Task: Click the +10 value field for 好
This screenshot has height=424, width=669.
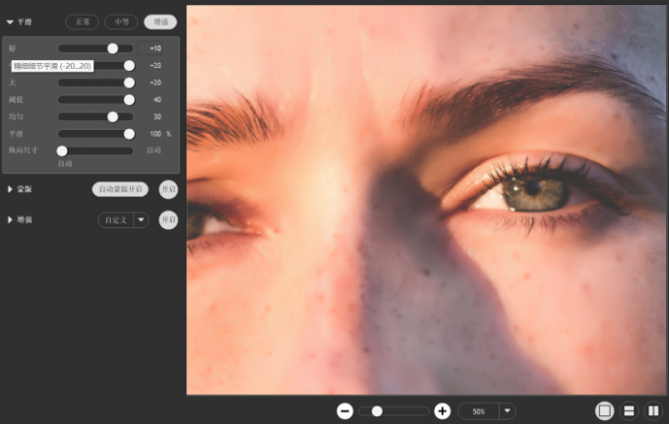Action: tap(154, 48)
